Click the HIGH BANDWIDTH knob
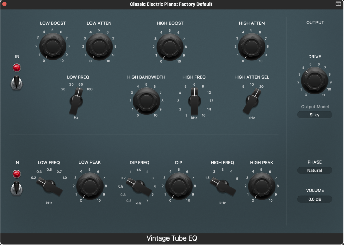The height and width of the screenshot is (245, 344). (147, 100)
